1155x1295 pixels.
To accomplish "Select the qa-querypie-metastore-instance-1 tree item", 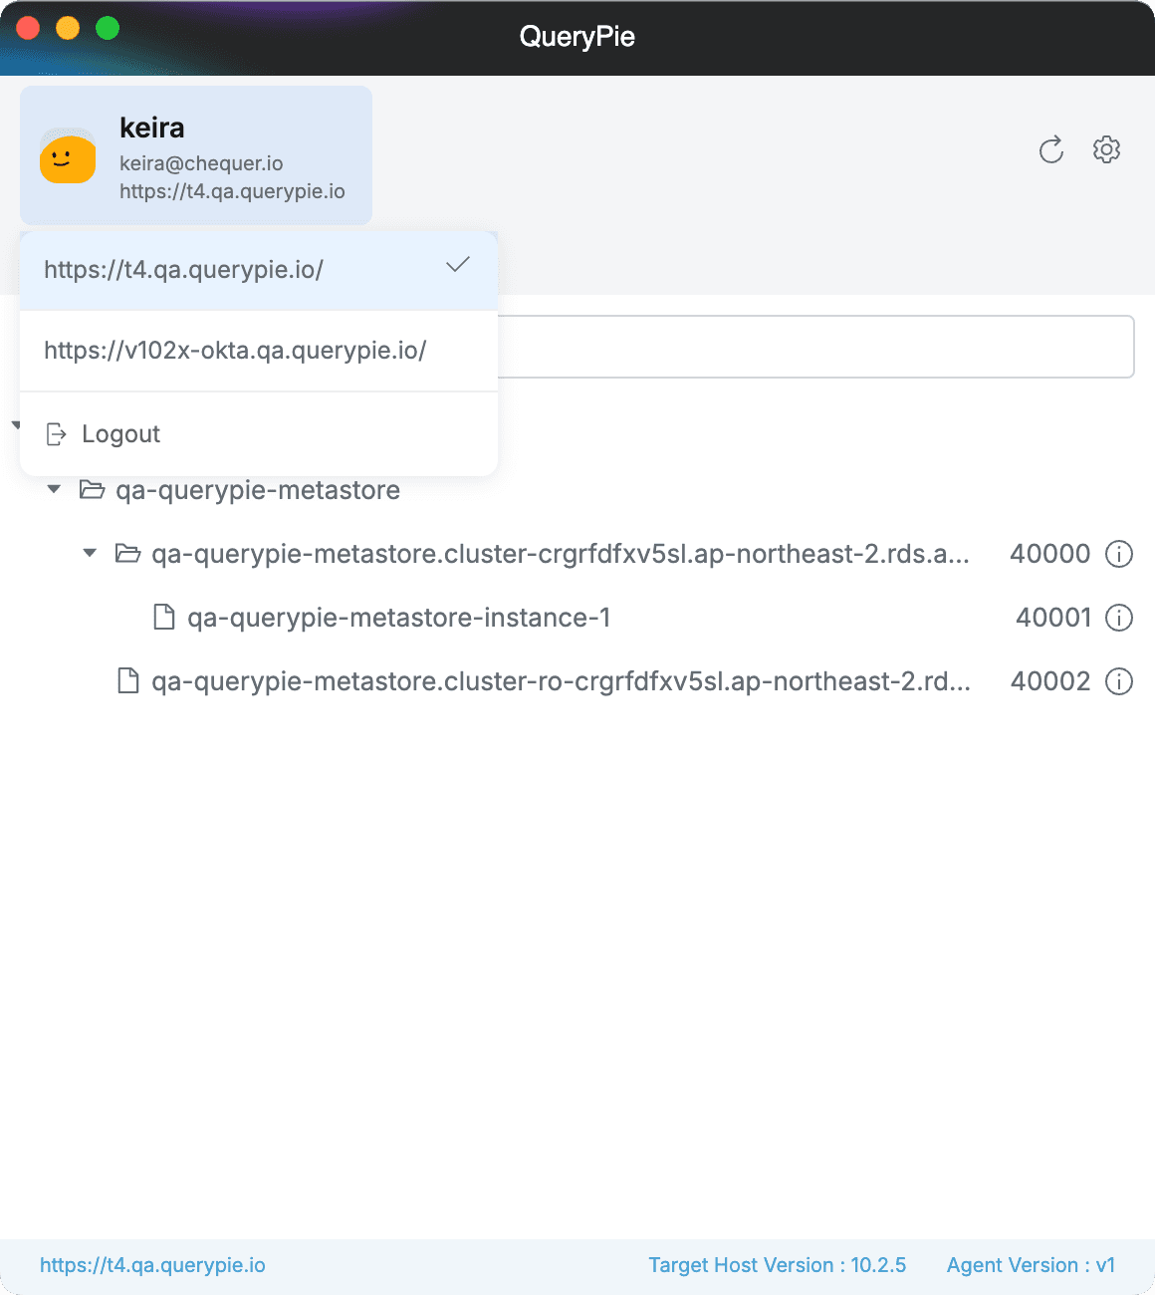I will coord(398,618).
